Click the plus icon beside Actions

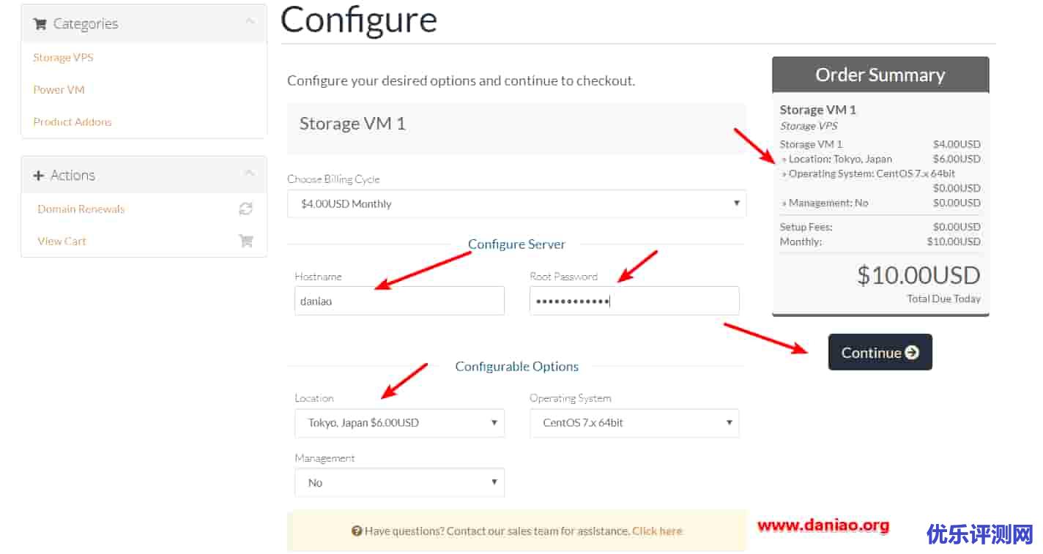coord(39,176)
